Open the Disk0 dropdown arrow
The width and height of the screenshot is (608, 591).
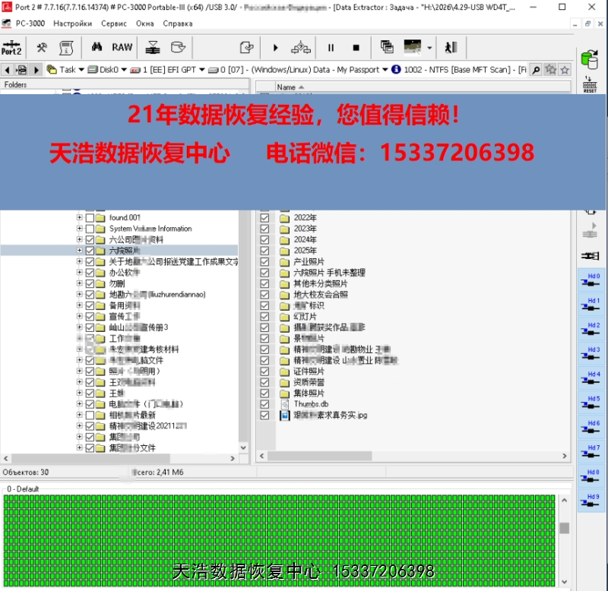[x=124, y=70]
